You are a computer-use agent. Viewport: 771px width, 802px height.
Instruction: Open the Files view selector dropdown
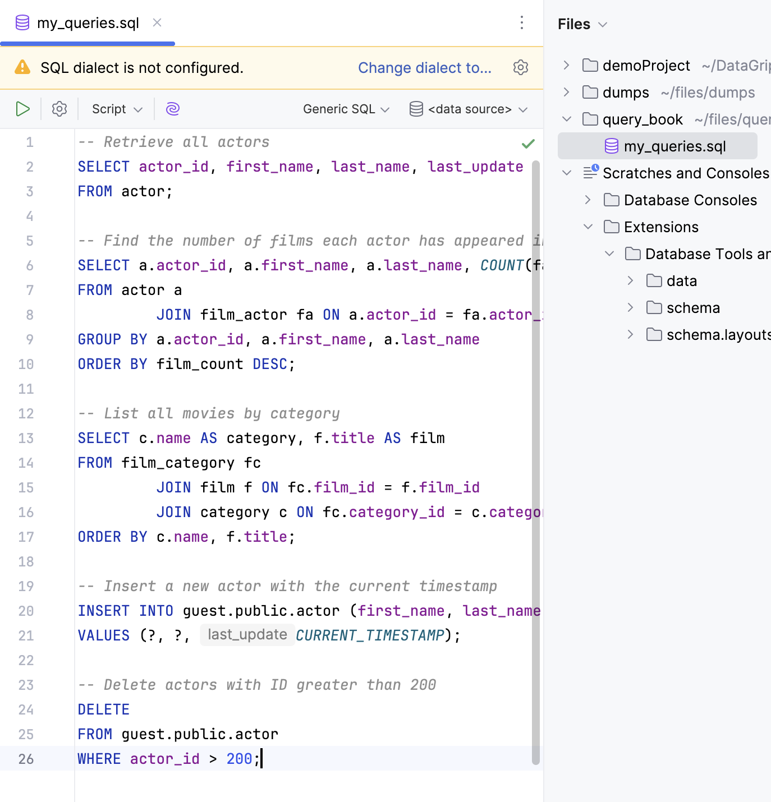coord(582,24)
